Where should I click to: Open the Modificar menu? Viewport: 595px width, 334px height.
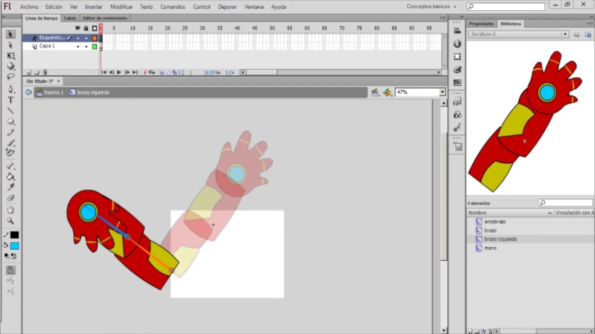point(121,7)
